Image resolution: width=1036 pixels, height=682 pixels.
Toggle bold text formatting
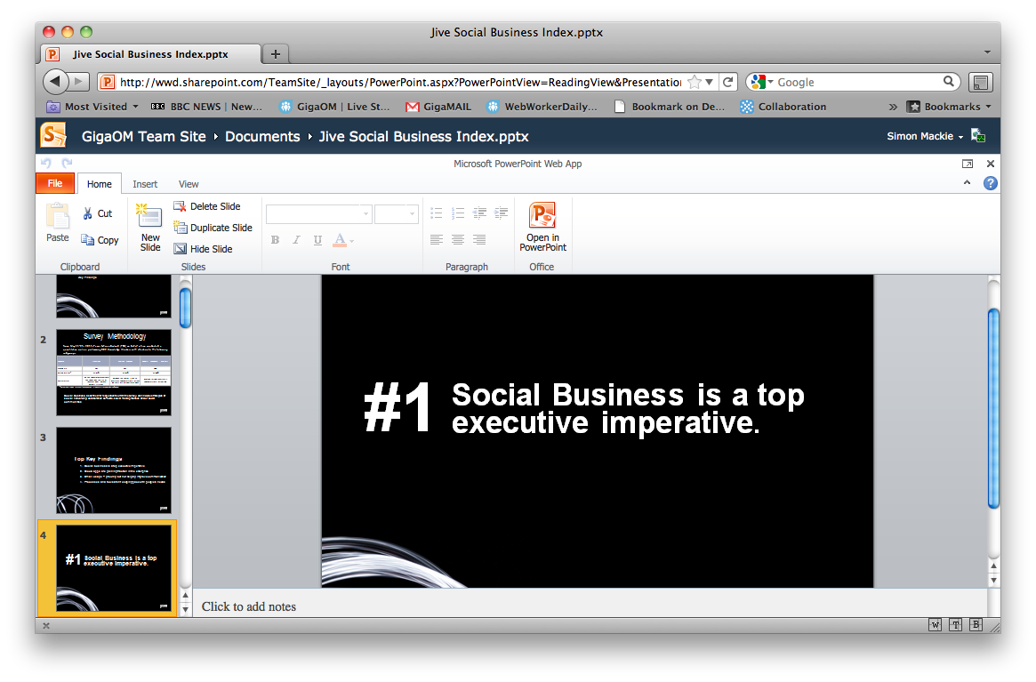pyautogui.click(x=275, y=240)
